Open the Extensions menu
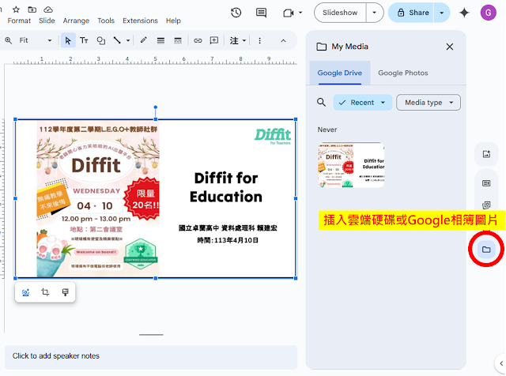The height and width of the screenshot is (376, 506). coord(140,21)
